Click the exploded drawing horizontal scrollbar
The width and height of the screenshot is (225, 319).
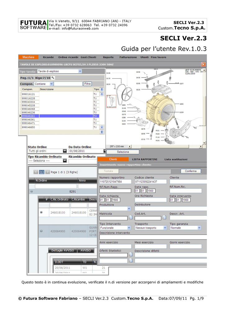[165, 146]
